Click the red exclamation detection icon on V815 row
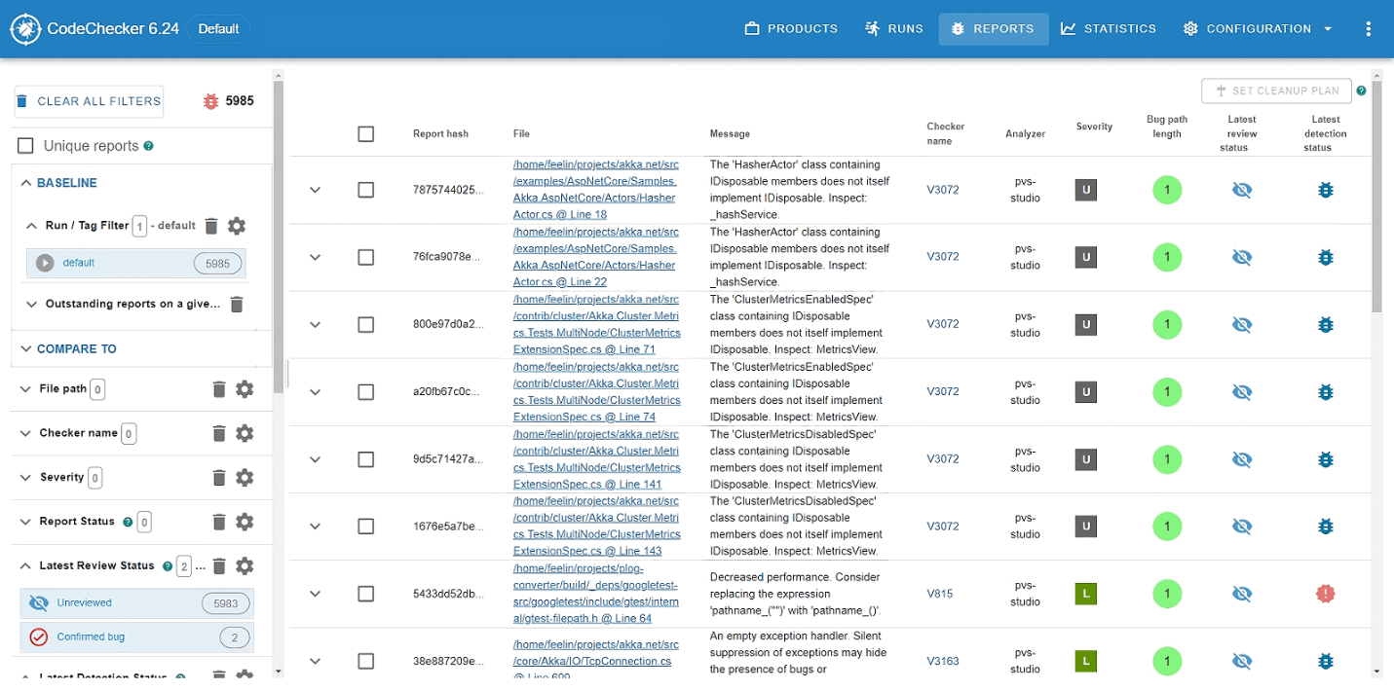Image resolution: width=1394 pixels, height=691 pixels. (1326, 593)
